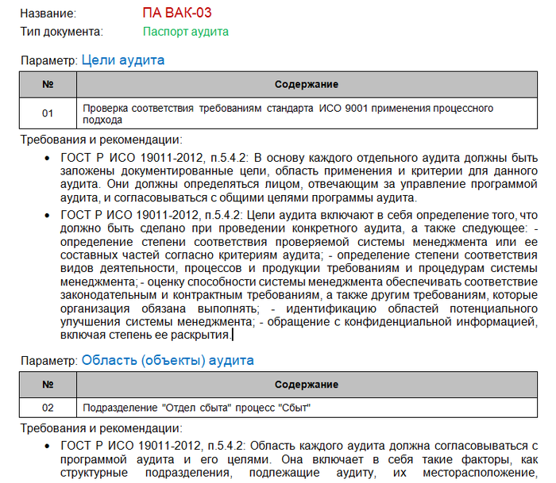This screenshot has height=483, width=556.
Task: Select table cell numbered 01
Action: 48,113
